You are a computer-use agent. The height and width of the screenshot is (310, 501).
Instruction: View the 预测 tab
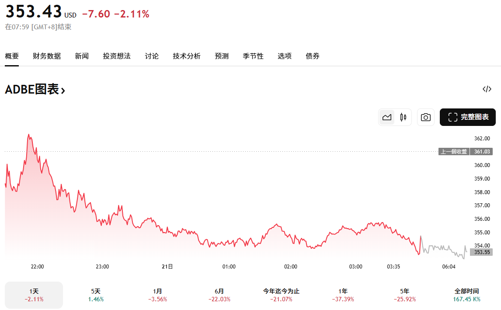pos(222,56)
